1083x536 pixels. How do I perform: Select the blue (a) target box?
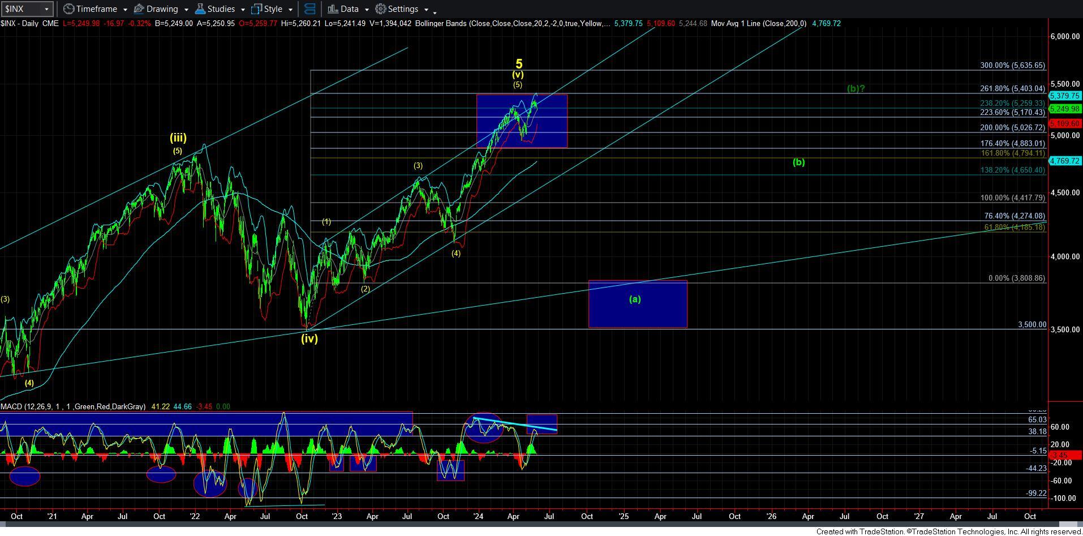pyautogui.click(x=638, y=304)
